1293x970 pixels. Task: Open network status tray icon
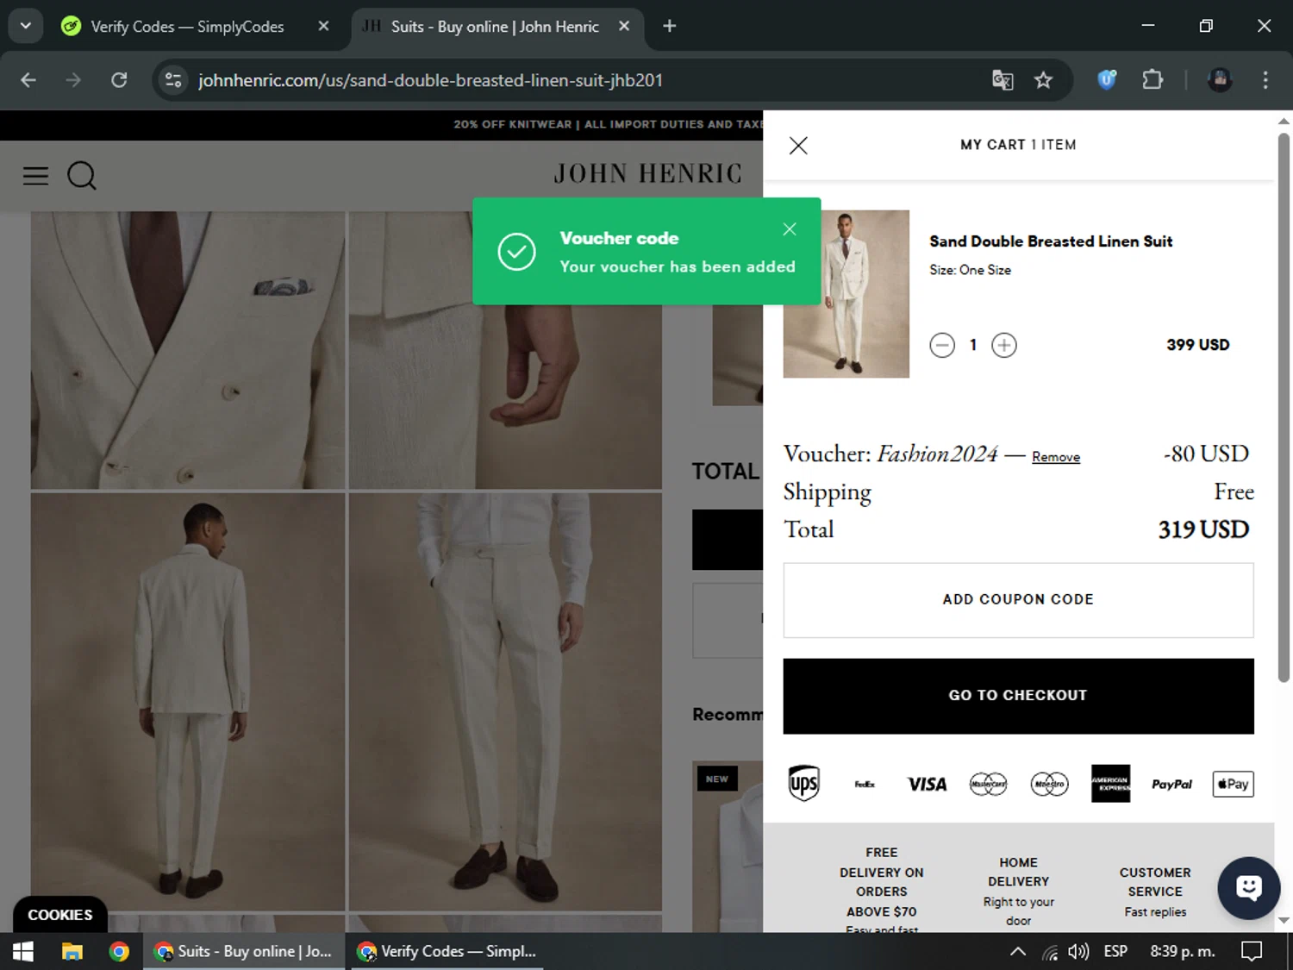[x=1050, y=952]
